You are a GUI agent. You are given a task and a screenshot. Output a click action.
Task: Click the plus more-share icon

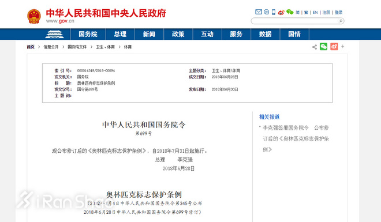tap(342, 46)
